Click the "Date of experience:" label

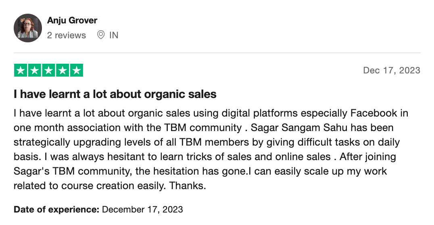coord(56,210)
